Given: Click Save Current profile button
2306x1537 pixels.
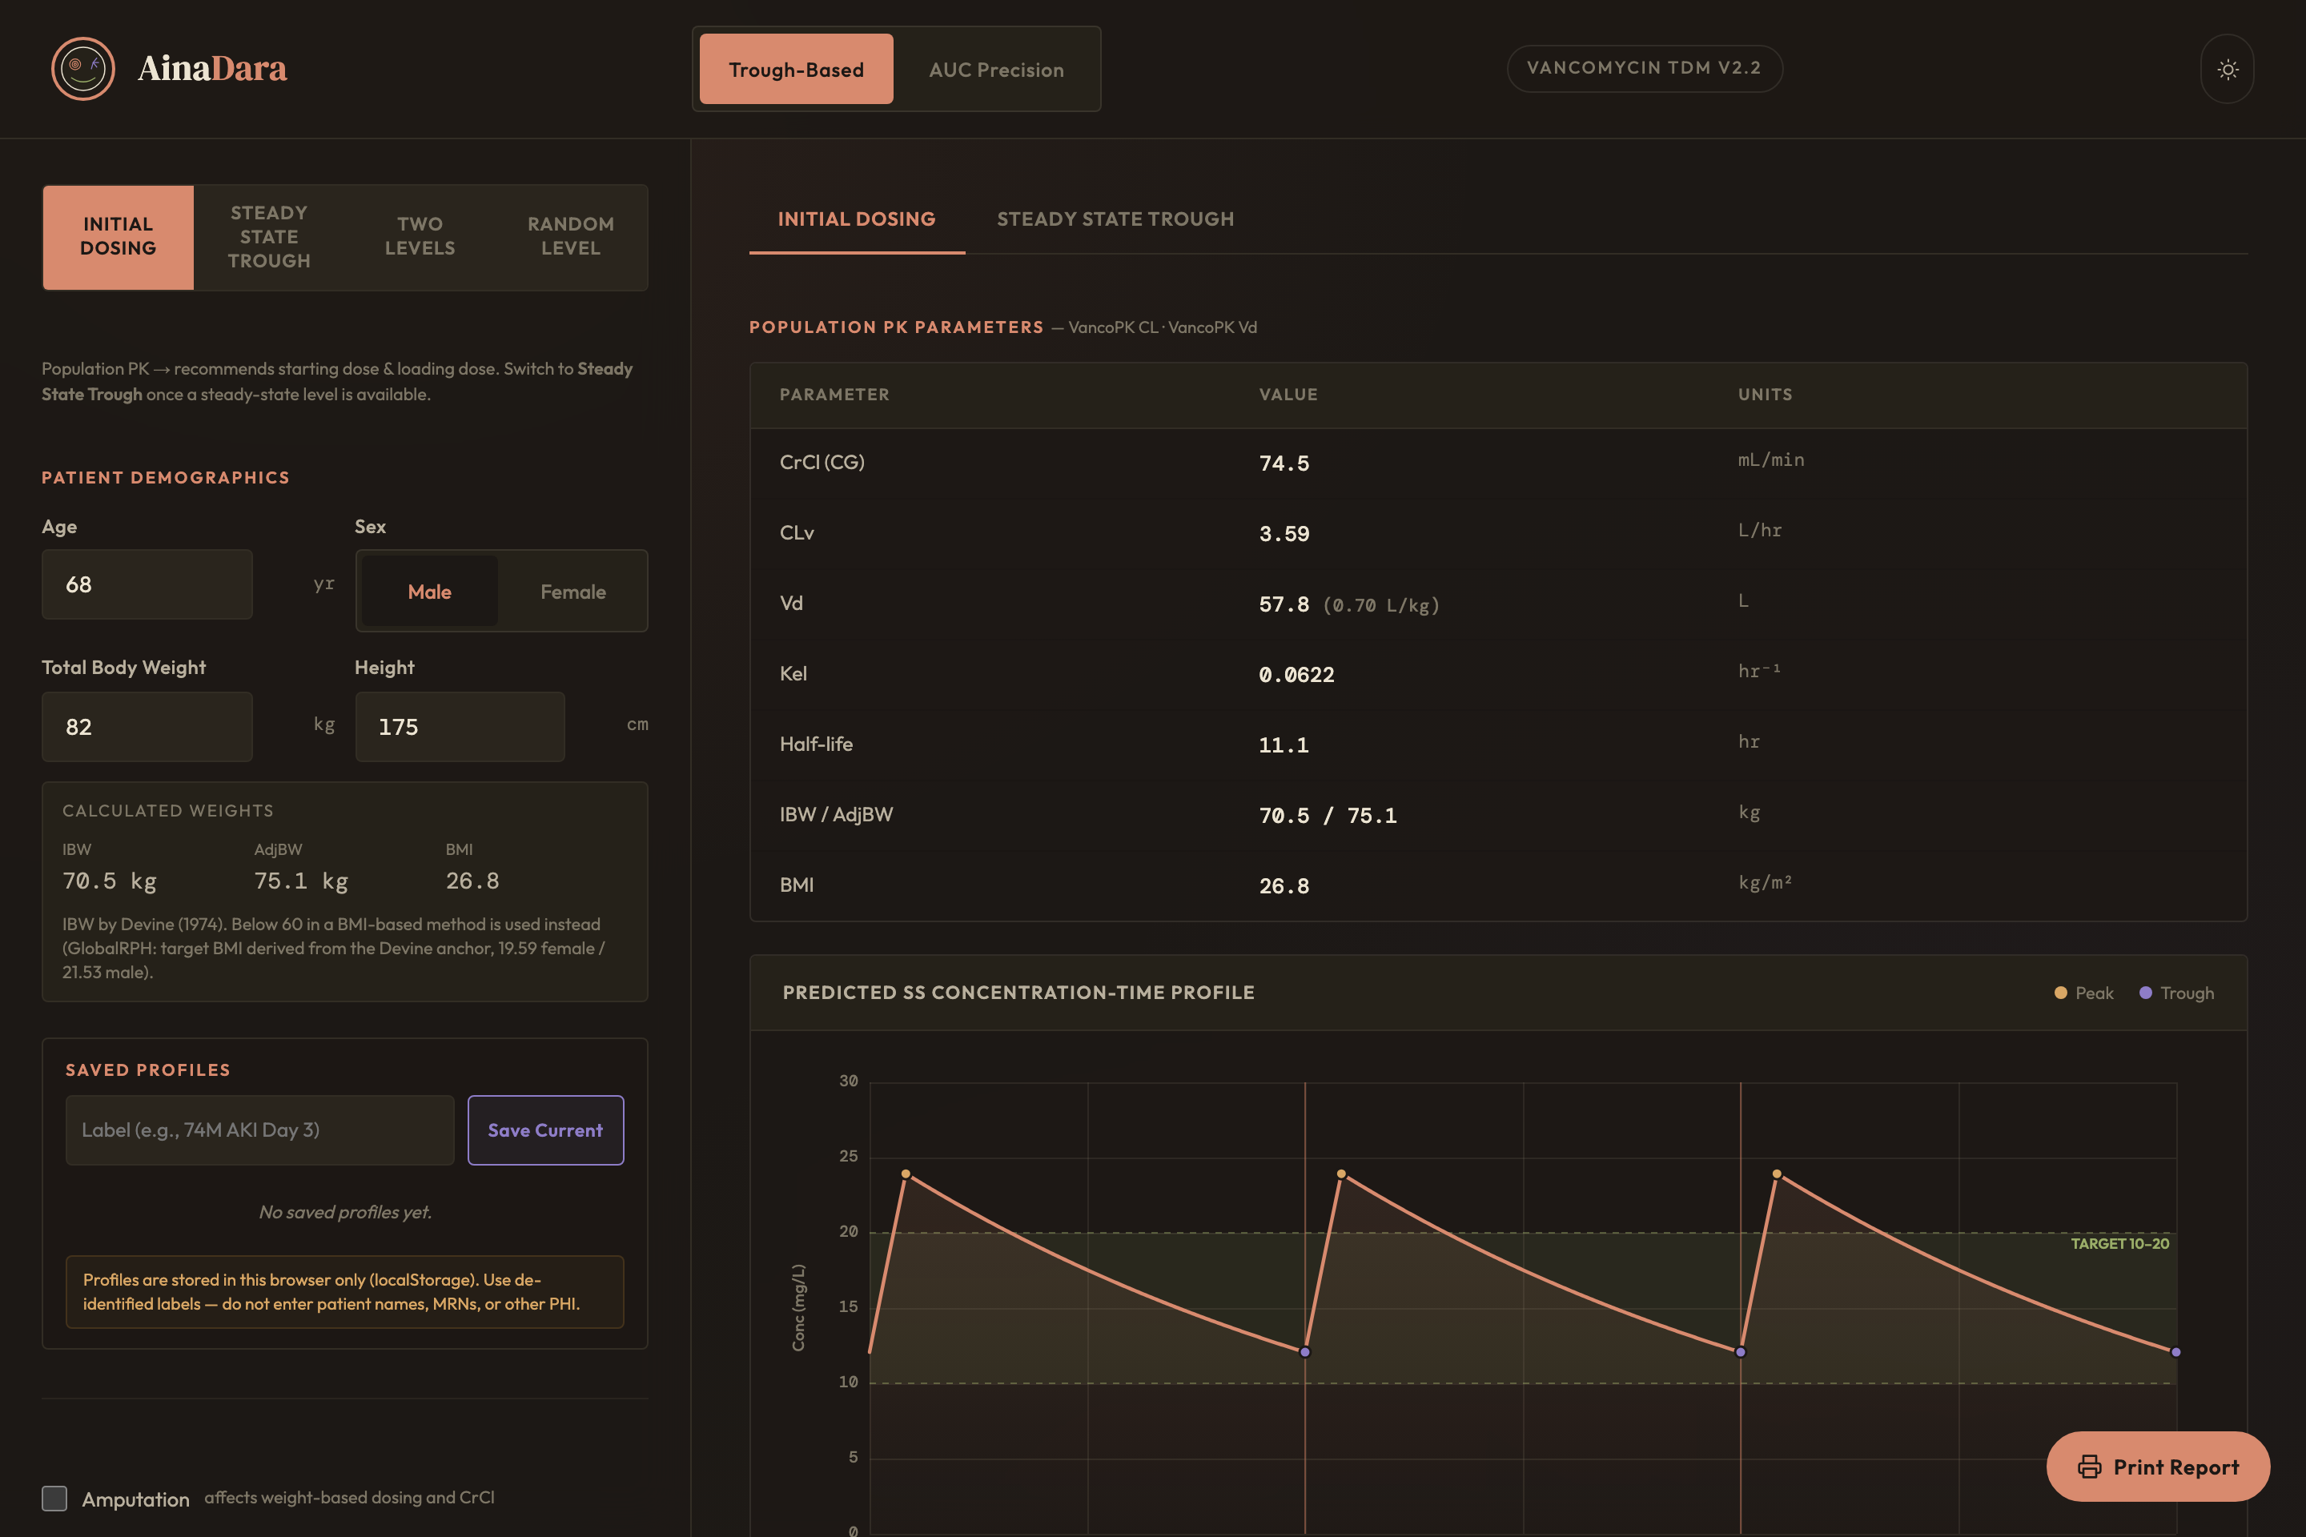Looking at the screenshot, I should coord(545,1130).
